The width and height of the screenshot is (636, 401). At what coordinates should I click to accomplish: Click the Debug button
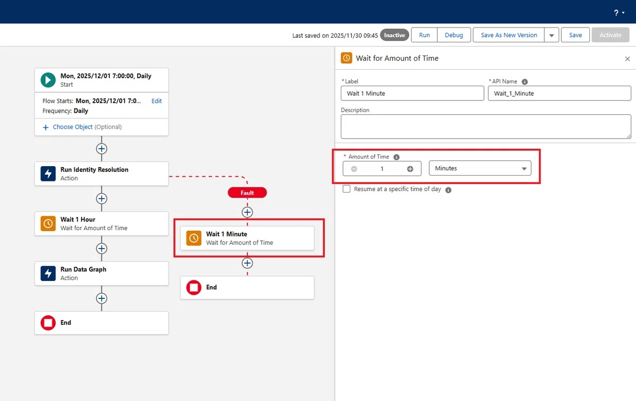click(454, 35)
